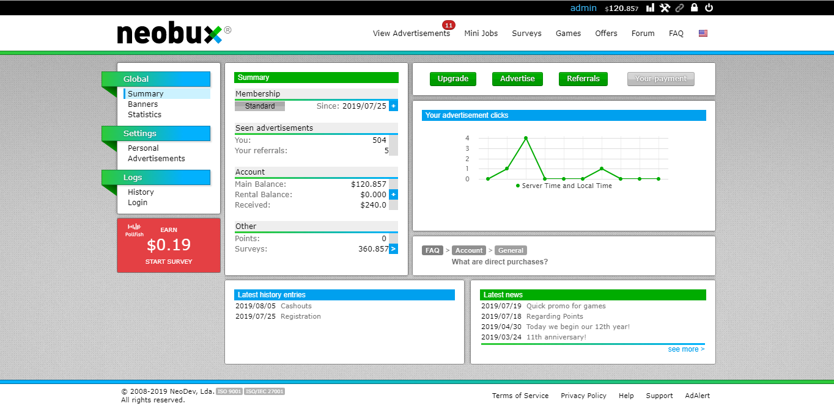
Task: Click the Pollfish logo in the red ad
Action: 135,230
